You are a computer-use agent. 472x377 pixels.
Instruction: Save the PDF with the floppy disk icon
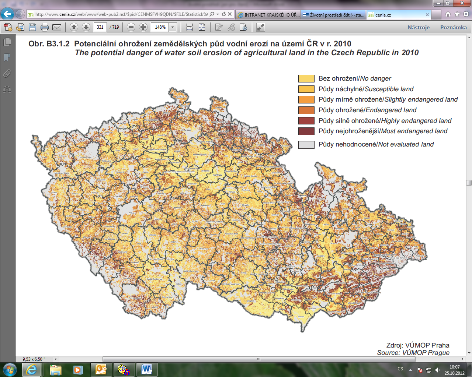tap(32, 27)
